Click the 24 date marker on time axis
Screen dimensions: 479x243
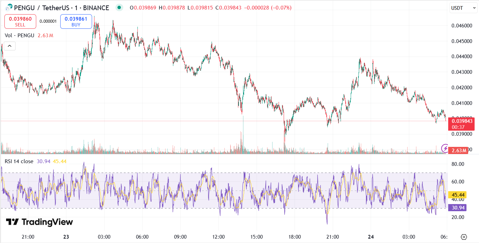click(x=371, y=237)
